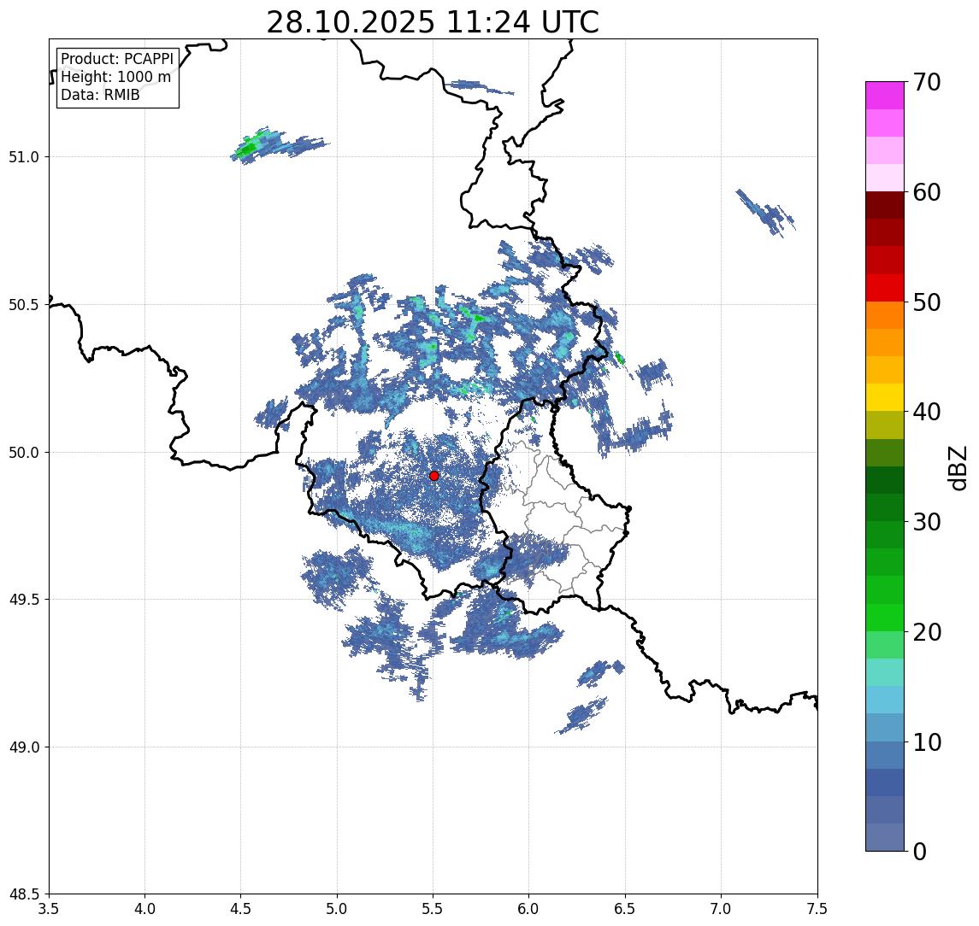Click the longitude axis label 4.5
Image resolution: width=979 pixels, height=926 pixels.
[241, 909]
